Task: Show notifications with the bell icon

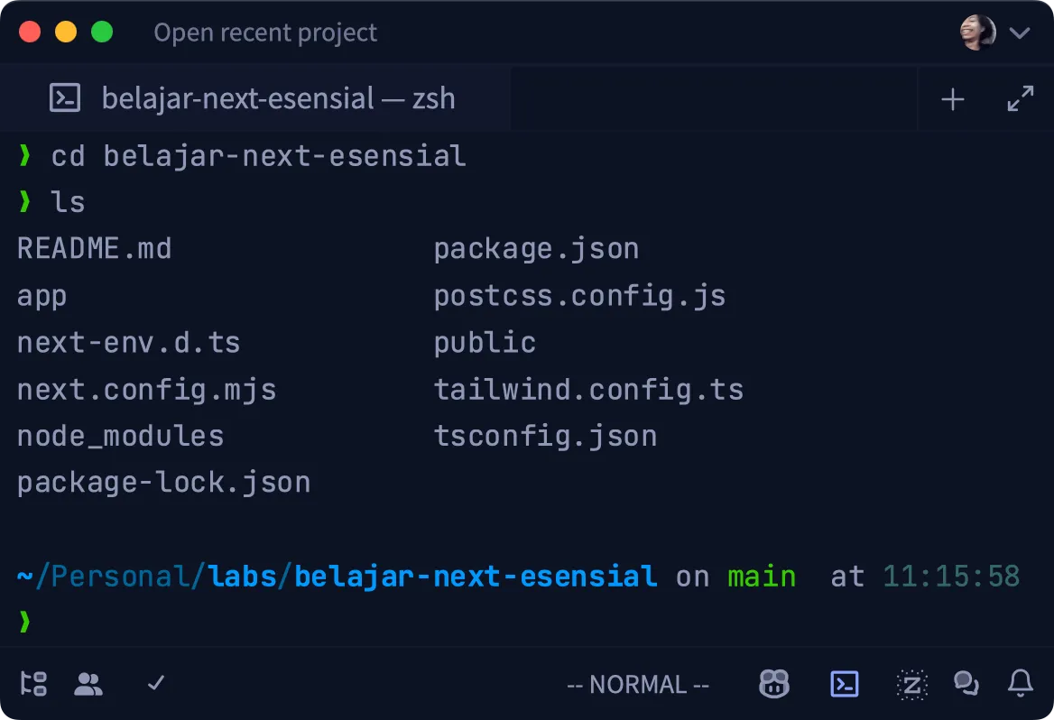Action: click(x=1021, y=684)
